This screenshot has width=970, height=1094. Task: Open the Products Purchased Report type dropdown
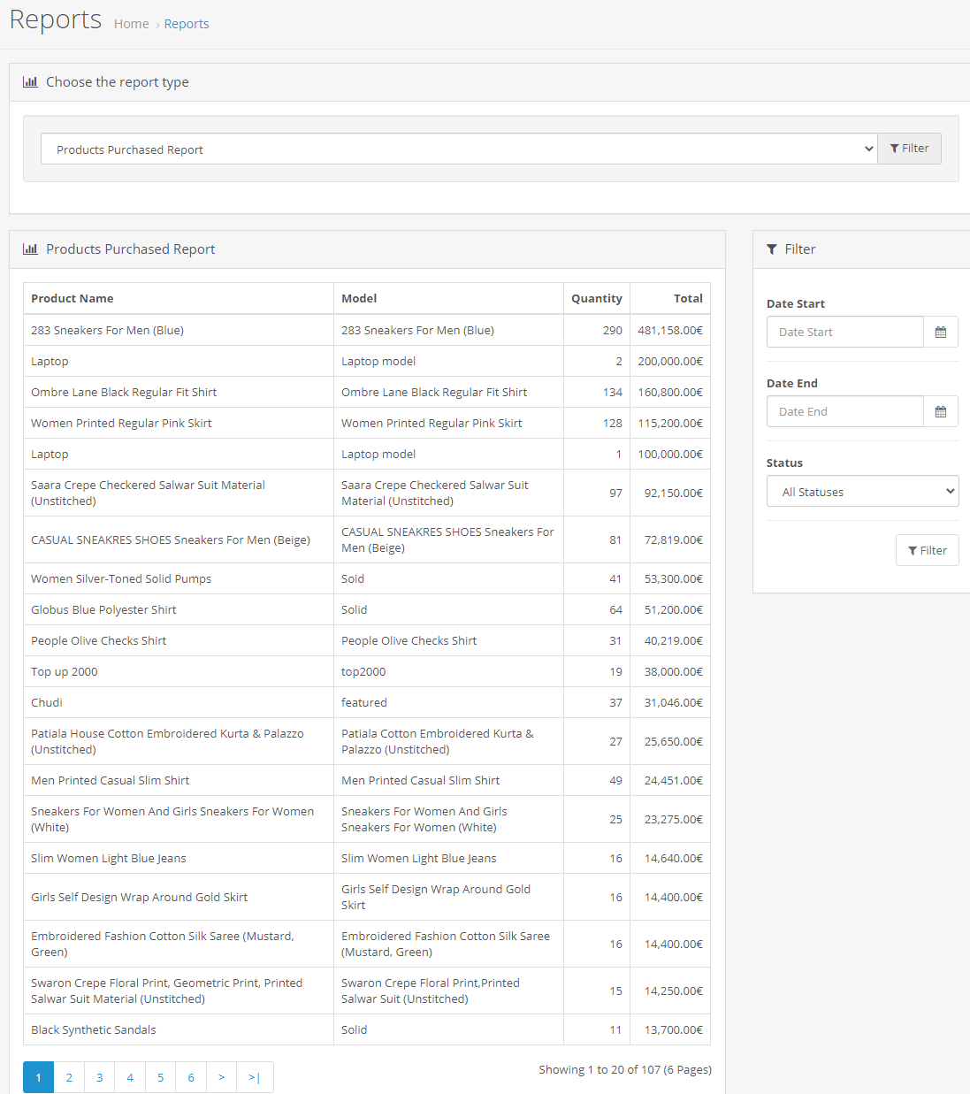[460, 149]
